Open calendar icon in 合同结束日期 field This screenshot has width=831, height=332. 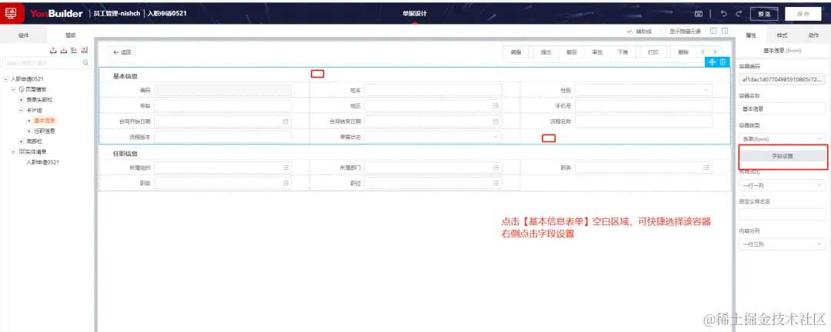(x=496, y=121)
